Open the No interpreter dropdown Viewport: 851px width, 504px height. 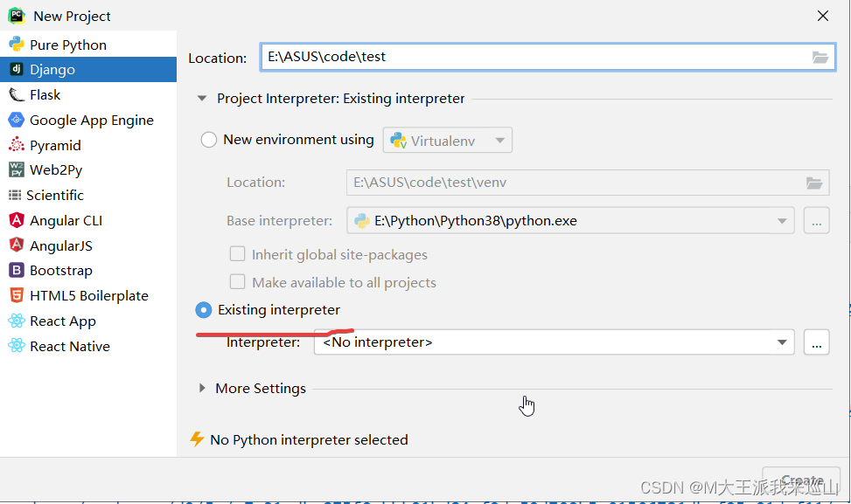(555, 342)
